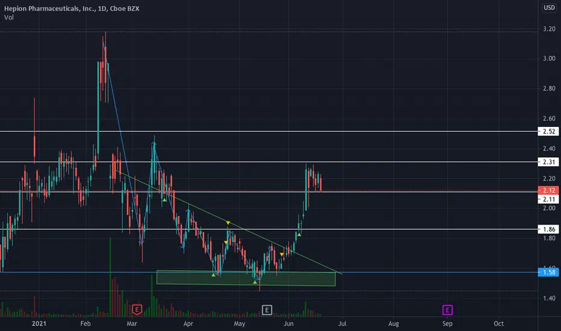Image resolution: width=561 pixels, height=331 pixels.
Task: Click the Mar label on time axis
Action: pyautogui.click(x=132, y=324)
